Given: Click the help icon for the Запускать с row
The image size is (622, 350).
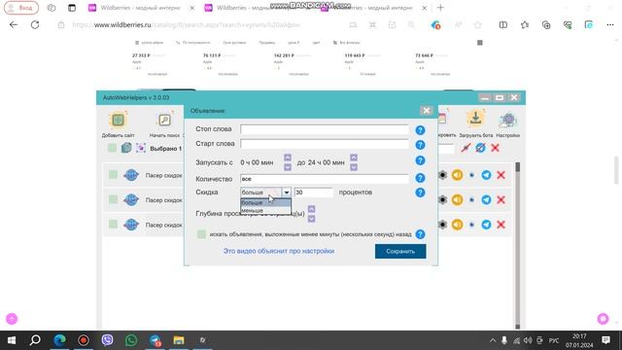Looking at the screenshot, I should (x=420, y=160).
